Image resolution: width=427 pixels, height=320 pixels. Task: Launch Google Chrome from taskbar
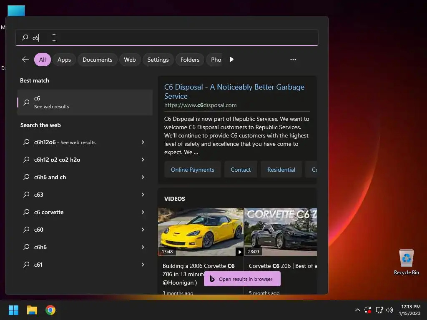click(50, 310)
